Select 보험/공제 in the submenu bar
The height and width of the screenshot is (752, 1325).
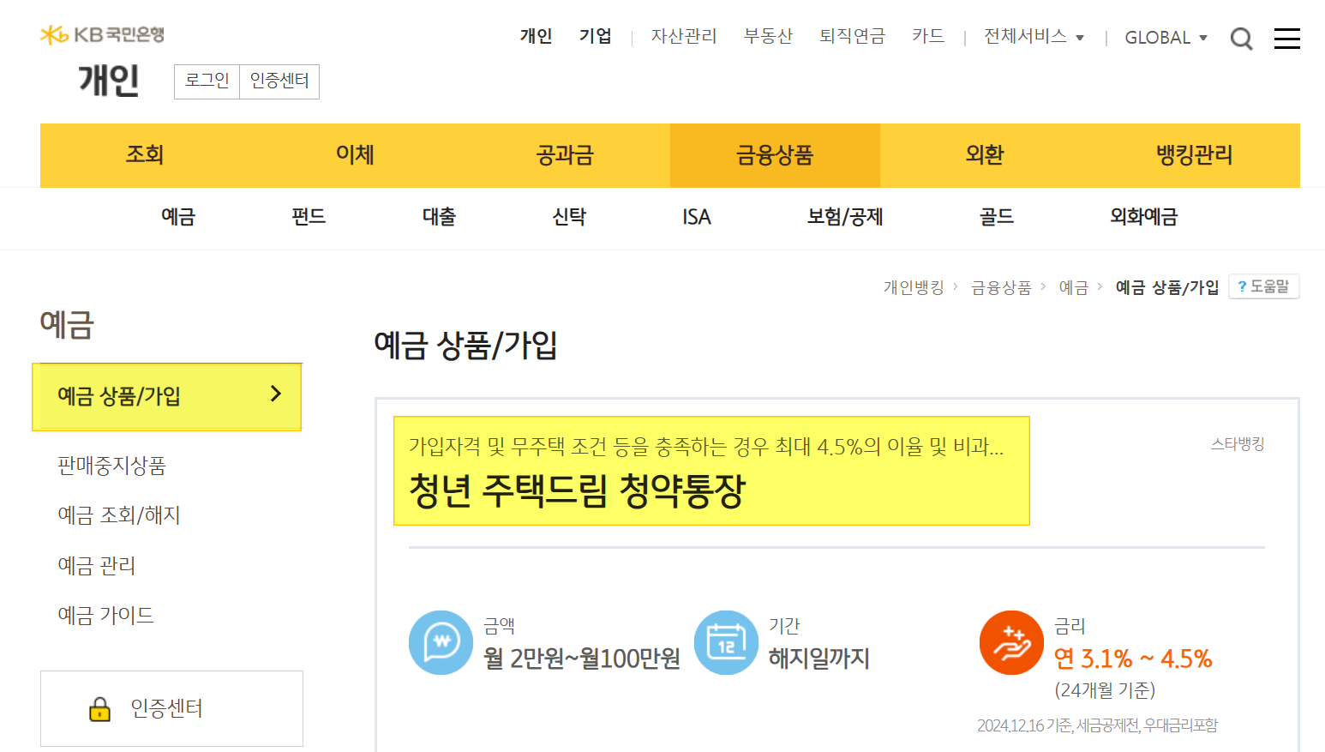[x=845, y=217]
